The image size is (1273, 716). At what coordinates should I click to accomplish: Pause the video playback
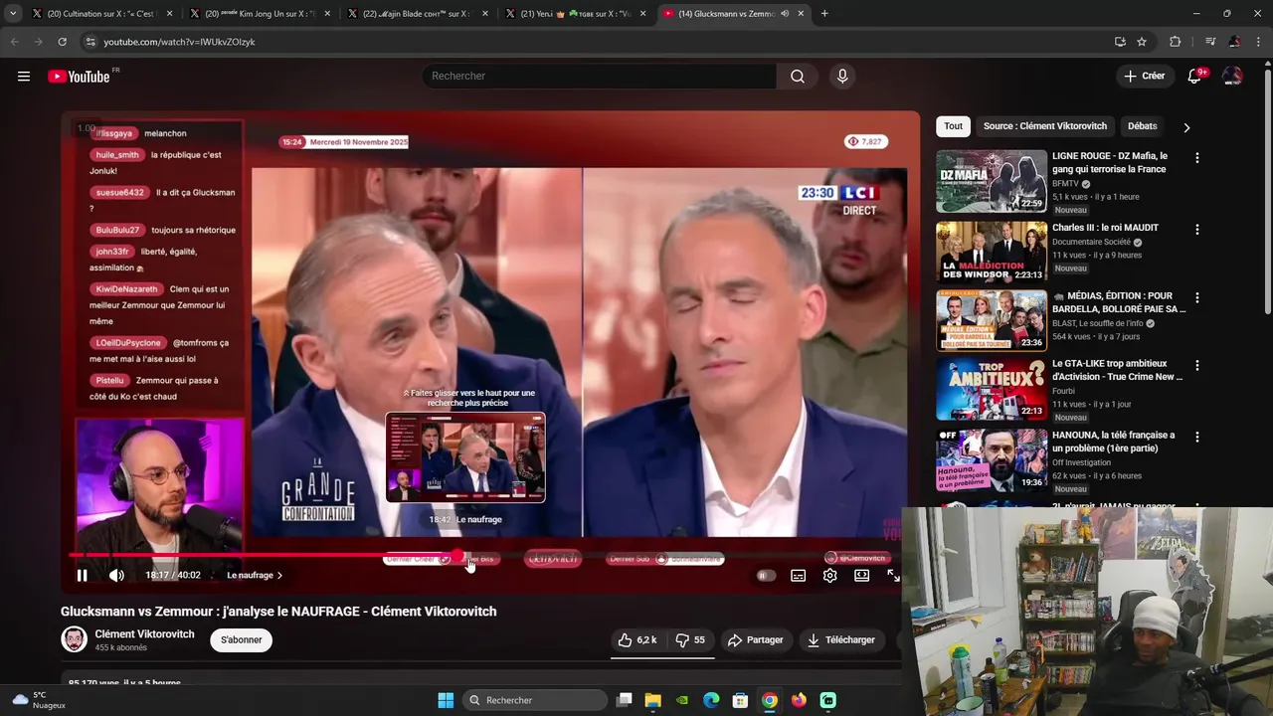(83, 575)
